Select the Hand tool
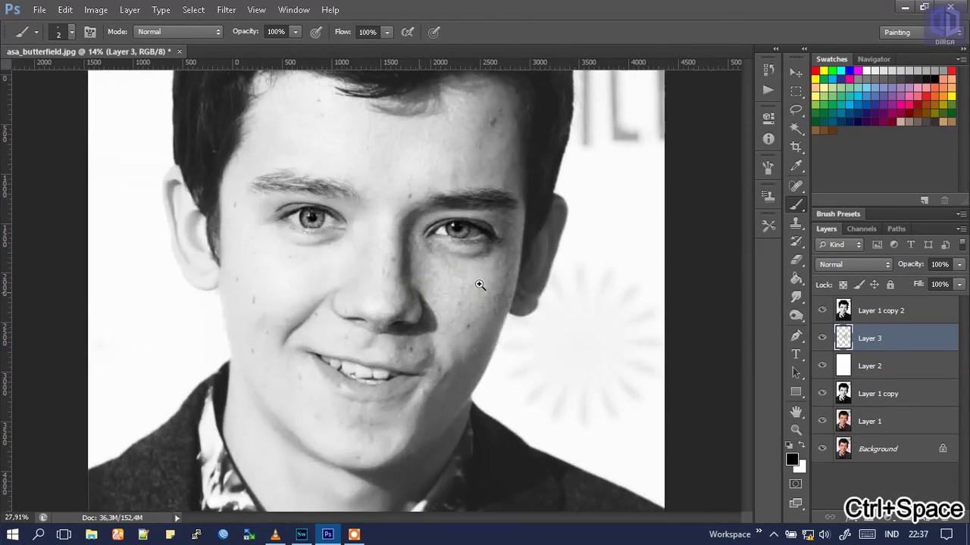Viewport: 970px width, 545px height. point(796,411)
